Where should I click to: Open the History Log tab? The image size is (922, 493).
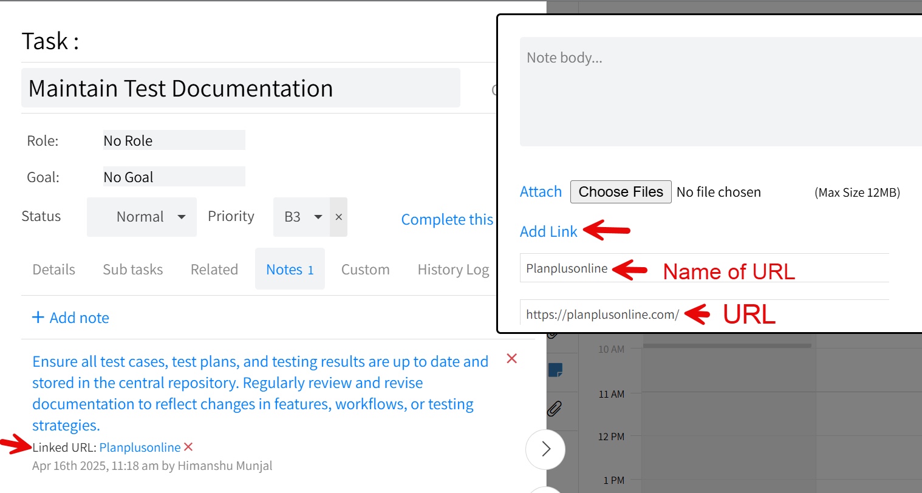(x=453, y=270)
